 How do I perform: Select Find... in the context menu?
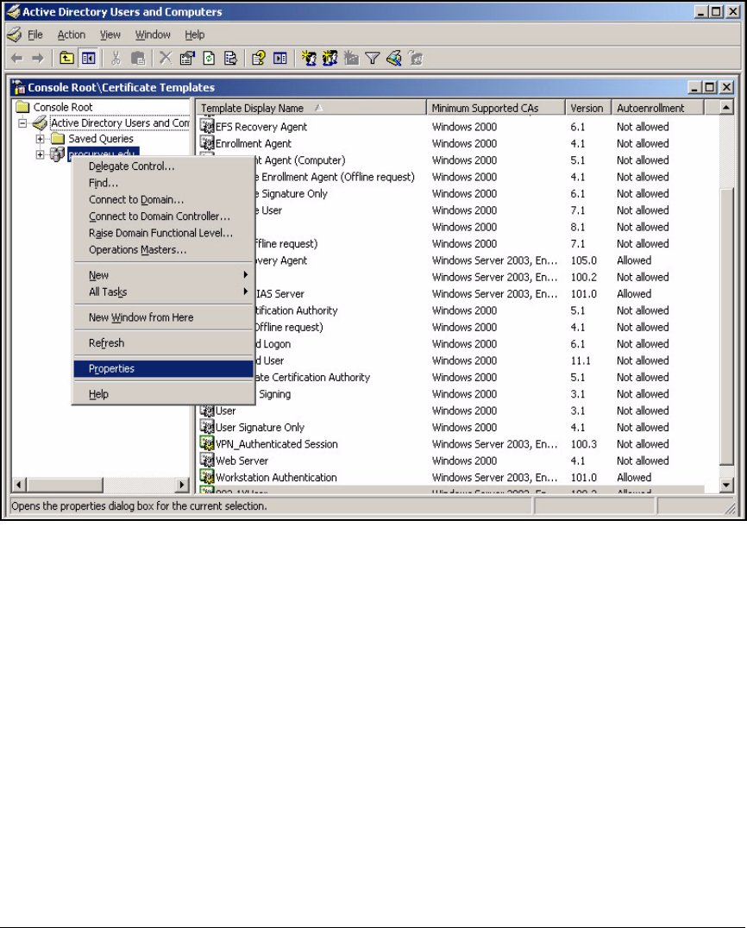click(x=164, y=183)
